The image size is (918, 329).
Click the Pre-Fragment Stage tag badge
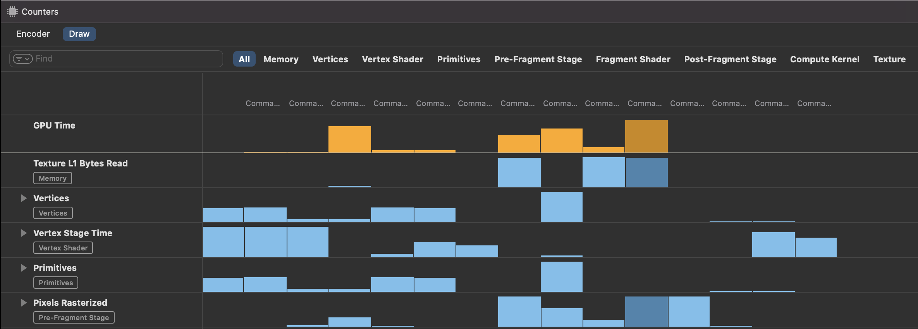[x=74, y=318]
